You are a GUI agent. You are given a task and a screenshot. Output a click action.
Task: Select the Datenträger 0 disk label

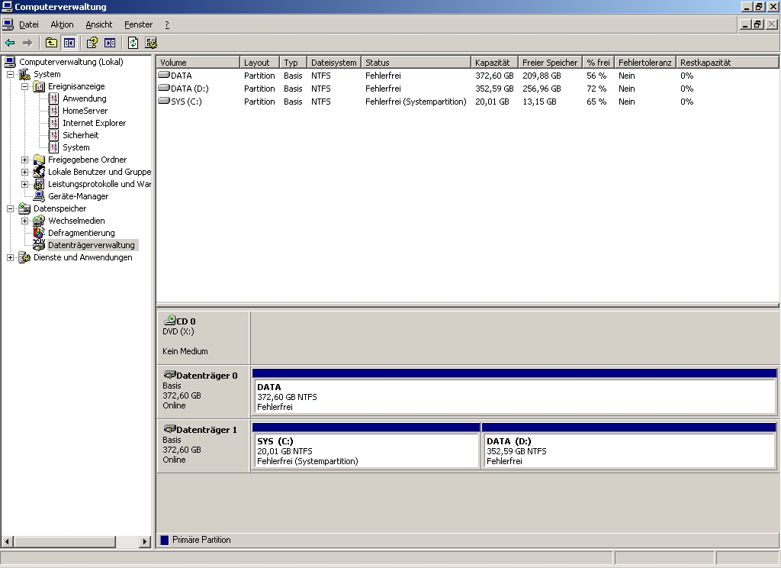(x=203, y=392)
